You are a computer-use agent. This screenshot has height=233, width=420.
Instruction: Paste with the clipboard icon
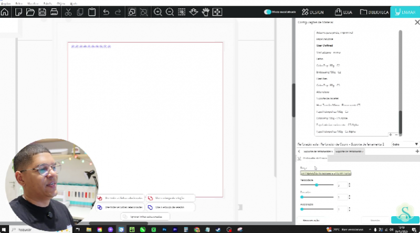[92, 12]
